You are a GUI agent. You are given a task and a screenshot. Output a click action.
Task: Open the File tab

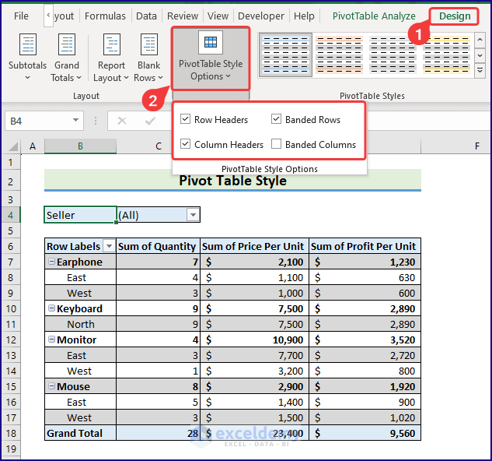coord(21,16)
